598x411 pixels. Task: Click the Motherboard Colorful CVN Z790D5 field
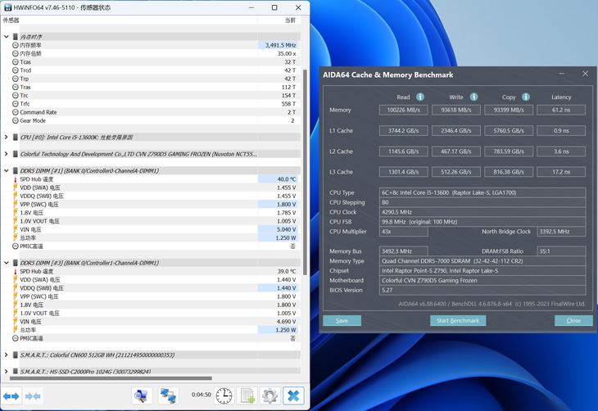(x=482, y=280)
